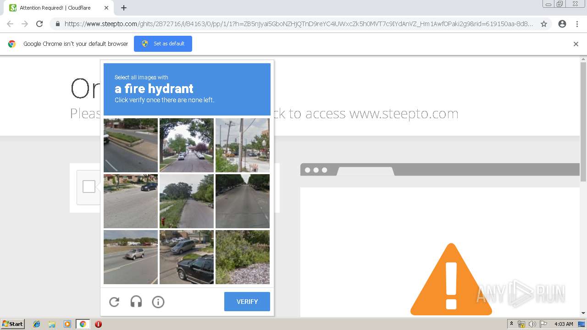Open Chrome's three-dot menu
587x330 pixels.
click(577, 24)
